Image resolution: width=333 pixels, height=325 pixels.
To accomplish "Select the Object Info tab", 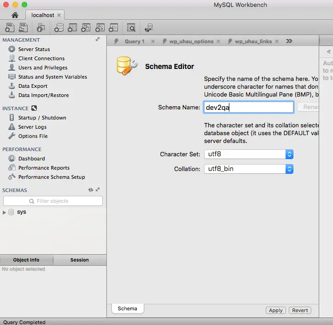I will click(x=26, y=260).
